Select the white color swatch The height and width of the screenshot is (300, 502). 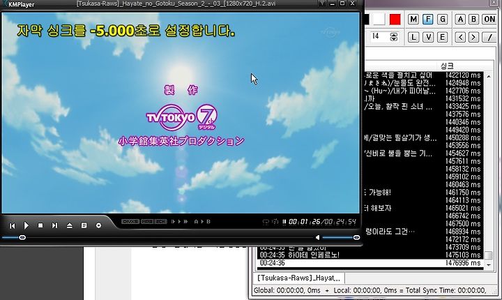click(379, 20)
